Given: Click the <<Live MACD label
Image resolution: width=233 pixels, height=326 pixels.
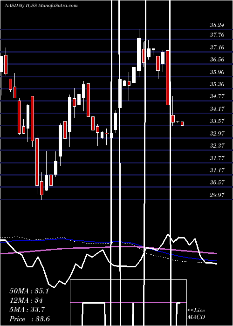Looking at the screenshot, I should pyautogui.click(x=196, y=314).
